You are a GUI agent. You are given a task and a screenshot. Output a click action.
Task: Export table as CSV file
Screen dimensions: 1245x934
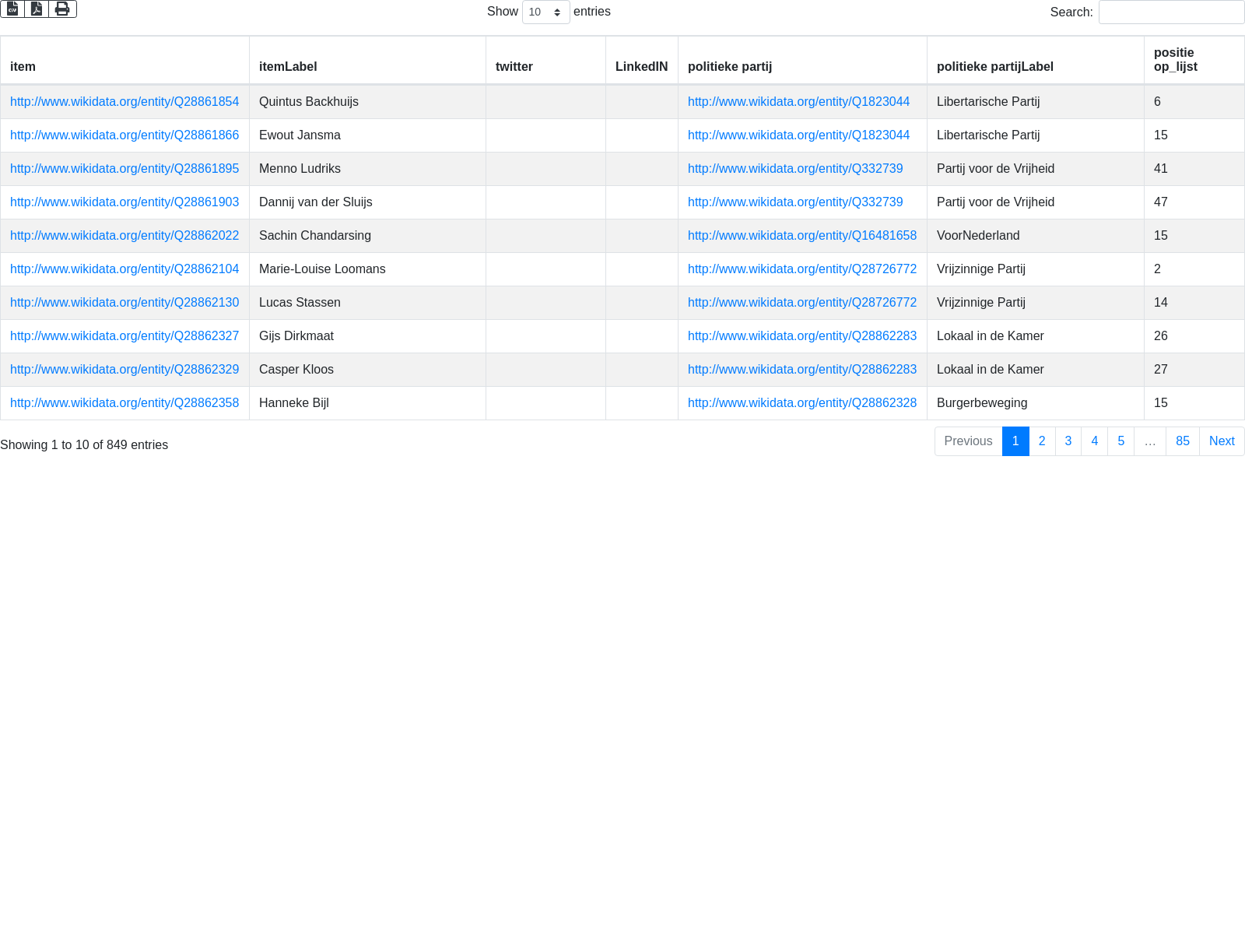(x=12, y=9)
